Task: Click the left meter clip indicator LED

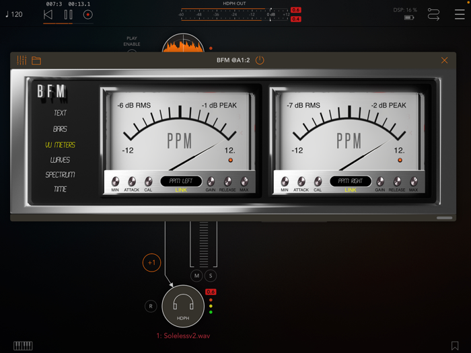Action: coord(230,160)
